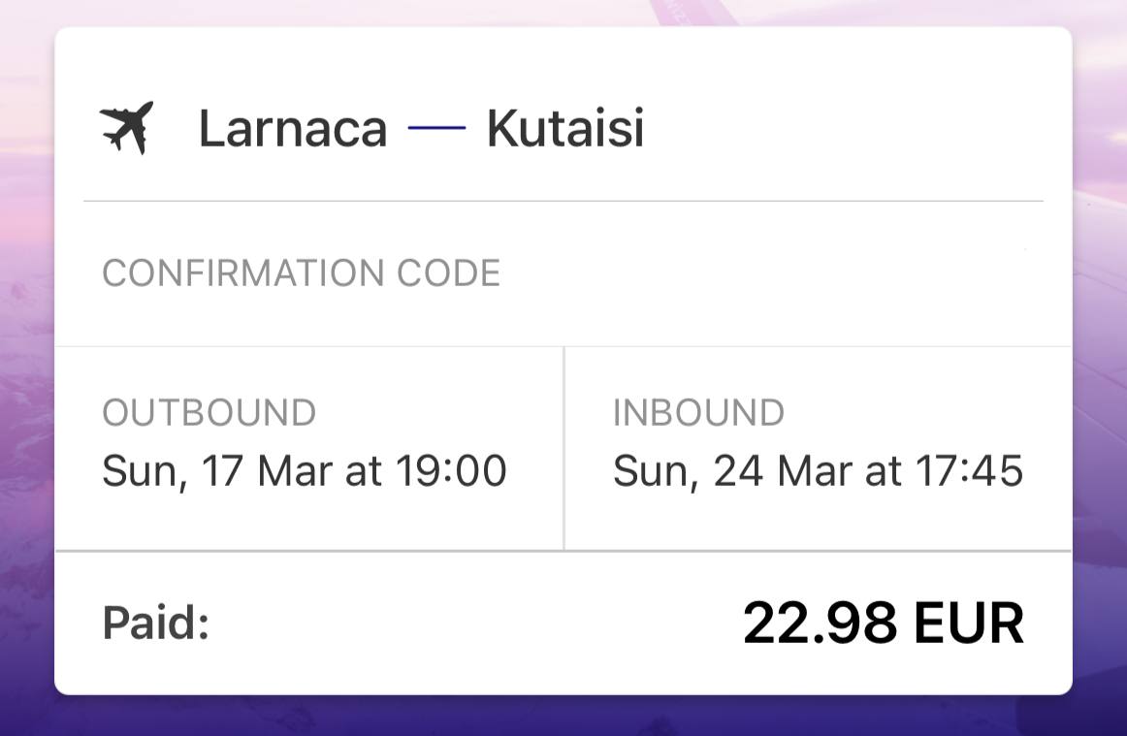This screenshot has width=1127, height=736.
Task: Tap the 22.98 EUR paid amount
Action: coord(884,623)
